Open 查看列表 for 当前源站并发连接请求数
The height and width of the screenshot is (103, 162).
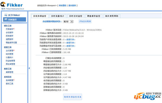tap(70, 43)
